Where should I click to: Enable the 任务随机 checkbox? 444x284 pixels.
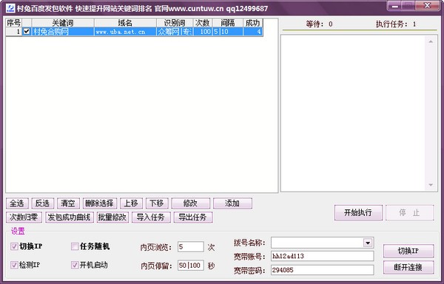(x=75, y=246)
